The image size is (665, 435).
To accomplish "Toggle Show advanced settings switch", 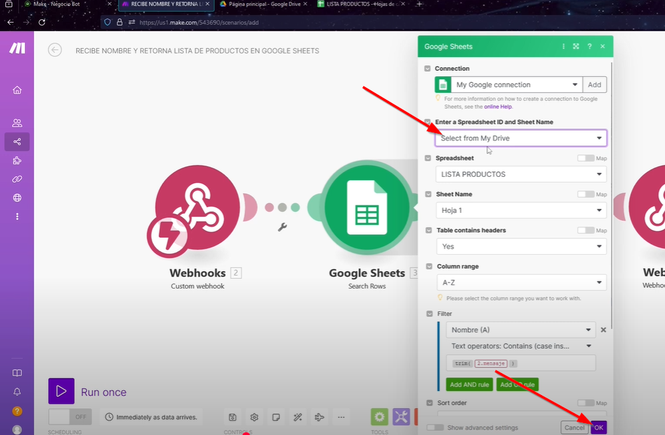I will [x=435, y=428].
